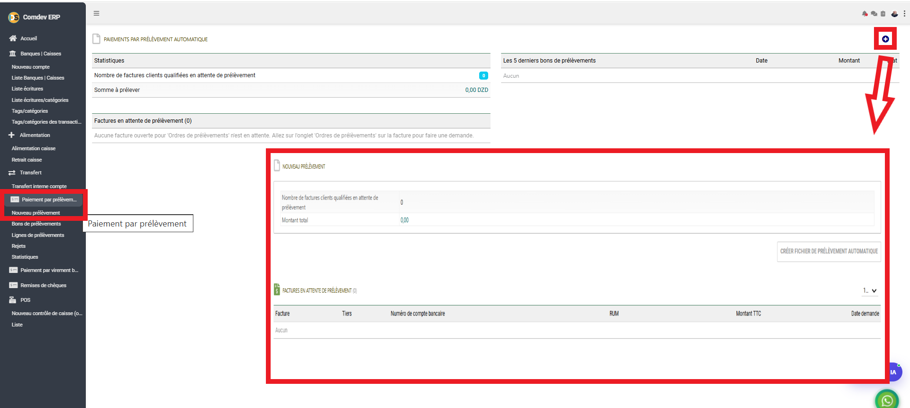Open the user profile avatar
This screenshot has width=910, height=408.
[x=894, y=14]
